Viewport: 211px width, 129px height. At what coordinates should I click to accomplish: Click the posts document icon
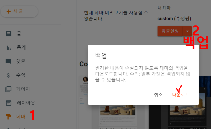point(9,34)
